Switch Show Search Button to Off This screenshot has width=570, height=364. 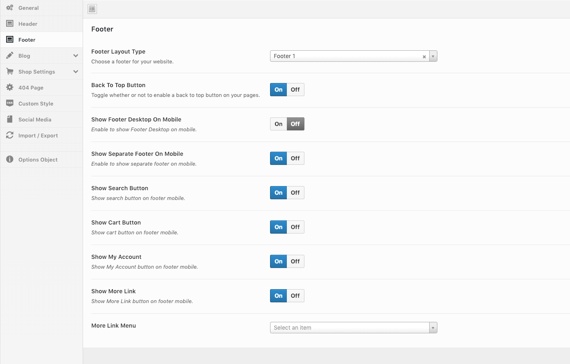click(x=295, y=193)
